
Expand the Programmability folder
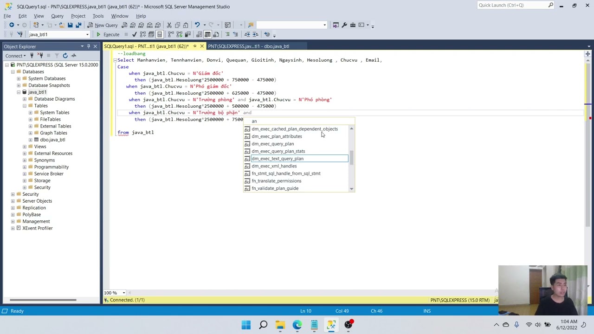point(25,167)
